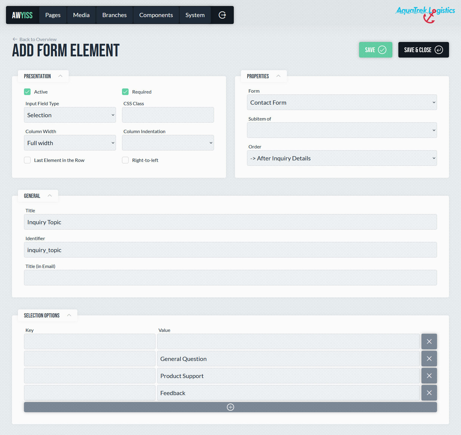Uncheck the Active checkbox
Image resolution: width=461 pixels, height=435 pixels.
point(27,92)
